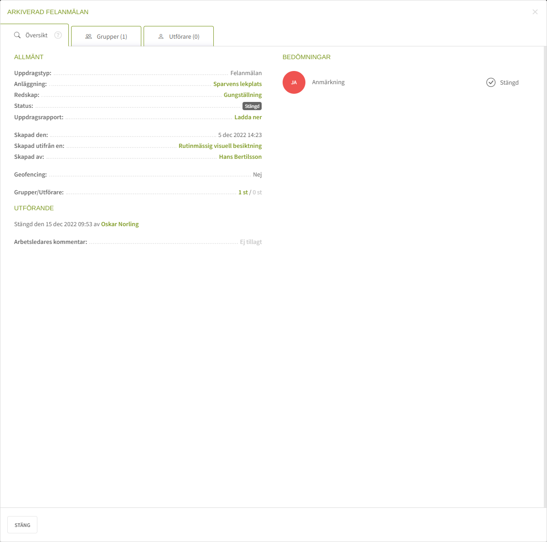Image resolution: width=547 pixels, height=542 pixels.
Task: Click the person icon on Utförare tab
Action: (161, 36)
